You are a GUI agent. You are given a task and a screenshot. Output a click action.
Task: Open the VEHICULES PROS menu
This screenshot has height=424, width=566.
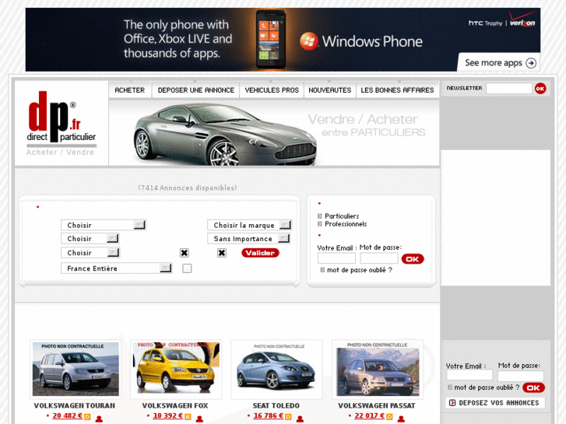[272, 90]
